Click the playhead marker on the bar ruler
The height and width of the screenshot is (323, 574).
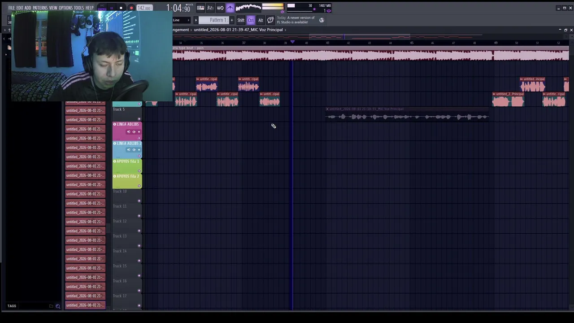(x=292, y=42)
